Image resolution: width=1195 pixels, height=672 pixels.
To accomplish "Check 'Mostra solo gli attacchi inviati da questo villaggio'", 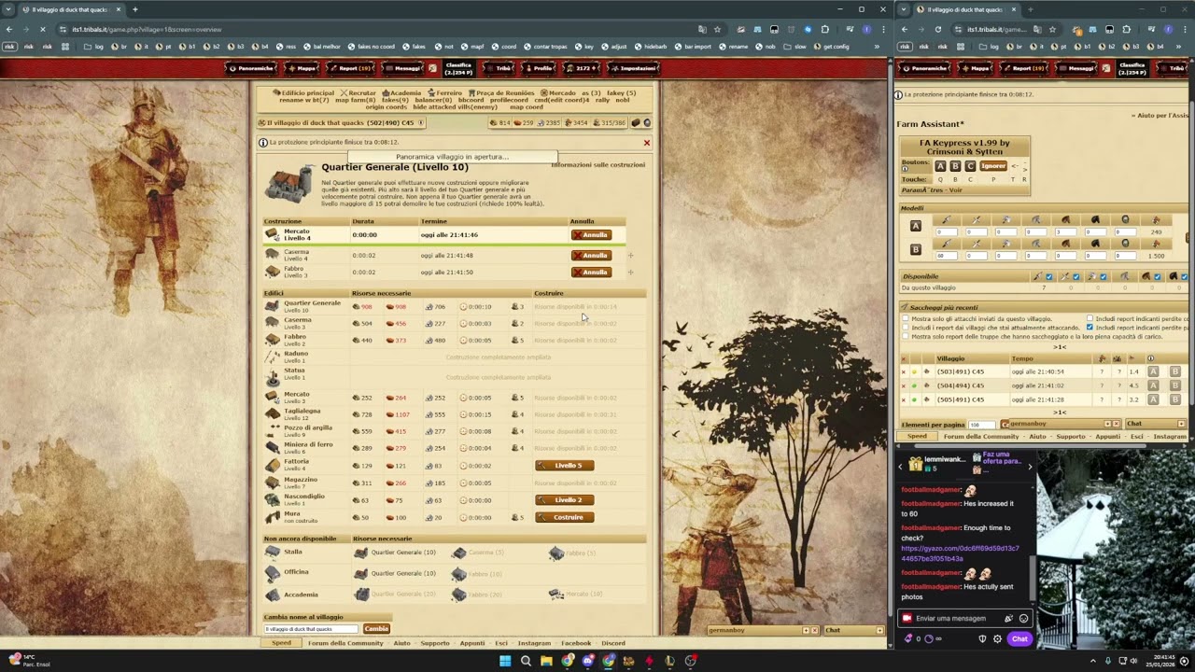I will (x=905, y=318).
